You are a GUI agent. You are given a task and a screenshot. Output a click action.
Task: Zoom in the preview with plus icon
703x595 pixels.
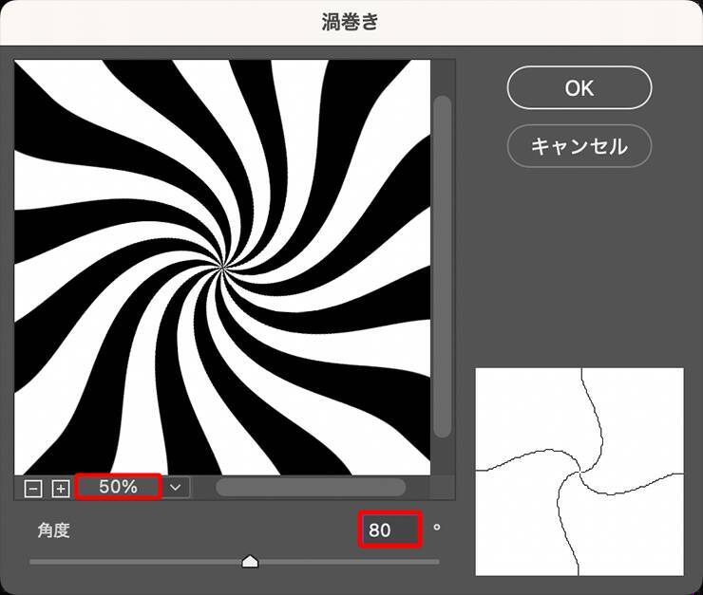click(61, 488)
